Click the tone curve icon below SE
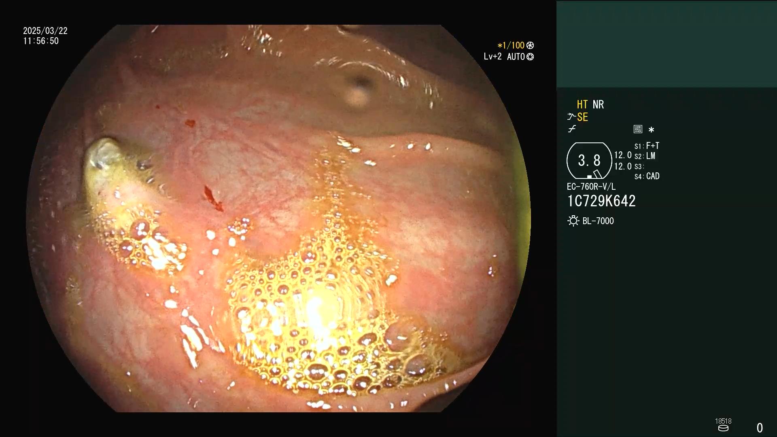This screenshot has width=777, height=437. tap(572, 129)
